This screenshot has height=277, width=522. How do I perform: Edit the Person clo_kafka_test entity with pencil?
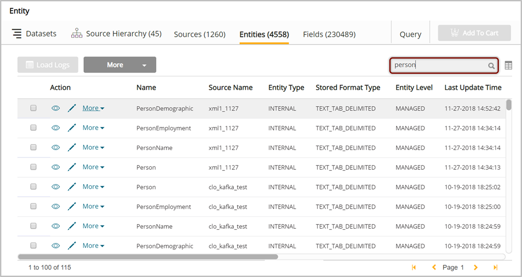click(x=72, y=187)
